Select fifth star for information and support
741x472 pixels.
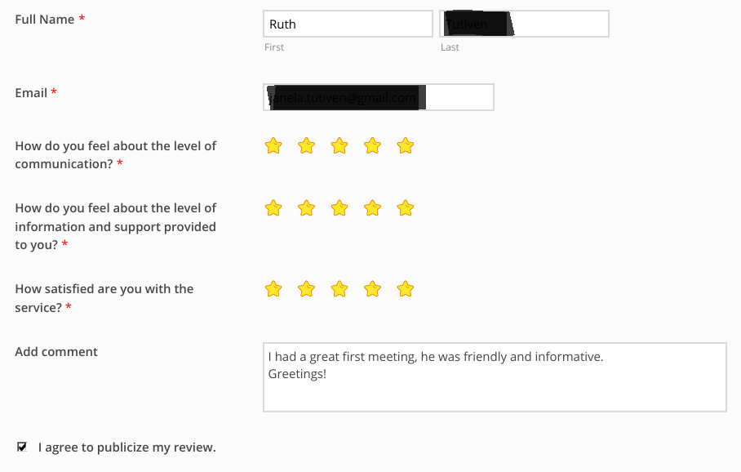pos(406,208)
